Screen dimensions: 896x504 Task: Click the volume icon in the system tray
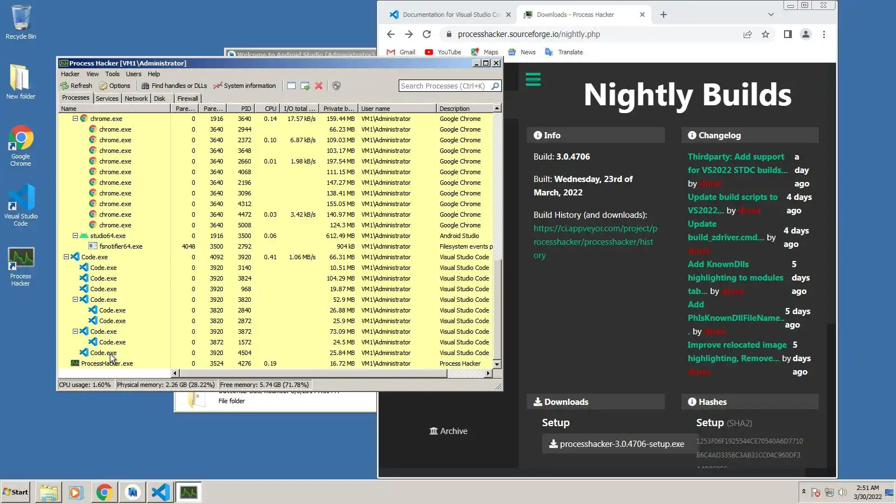842,492
